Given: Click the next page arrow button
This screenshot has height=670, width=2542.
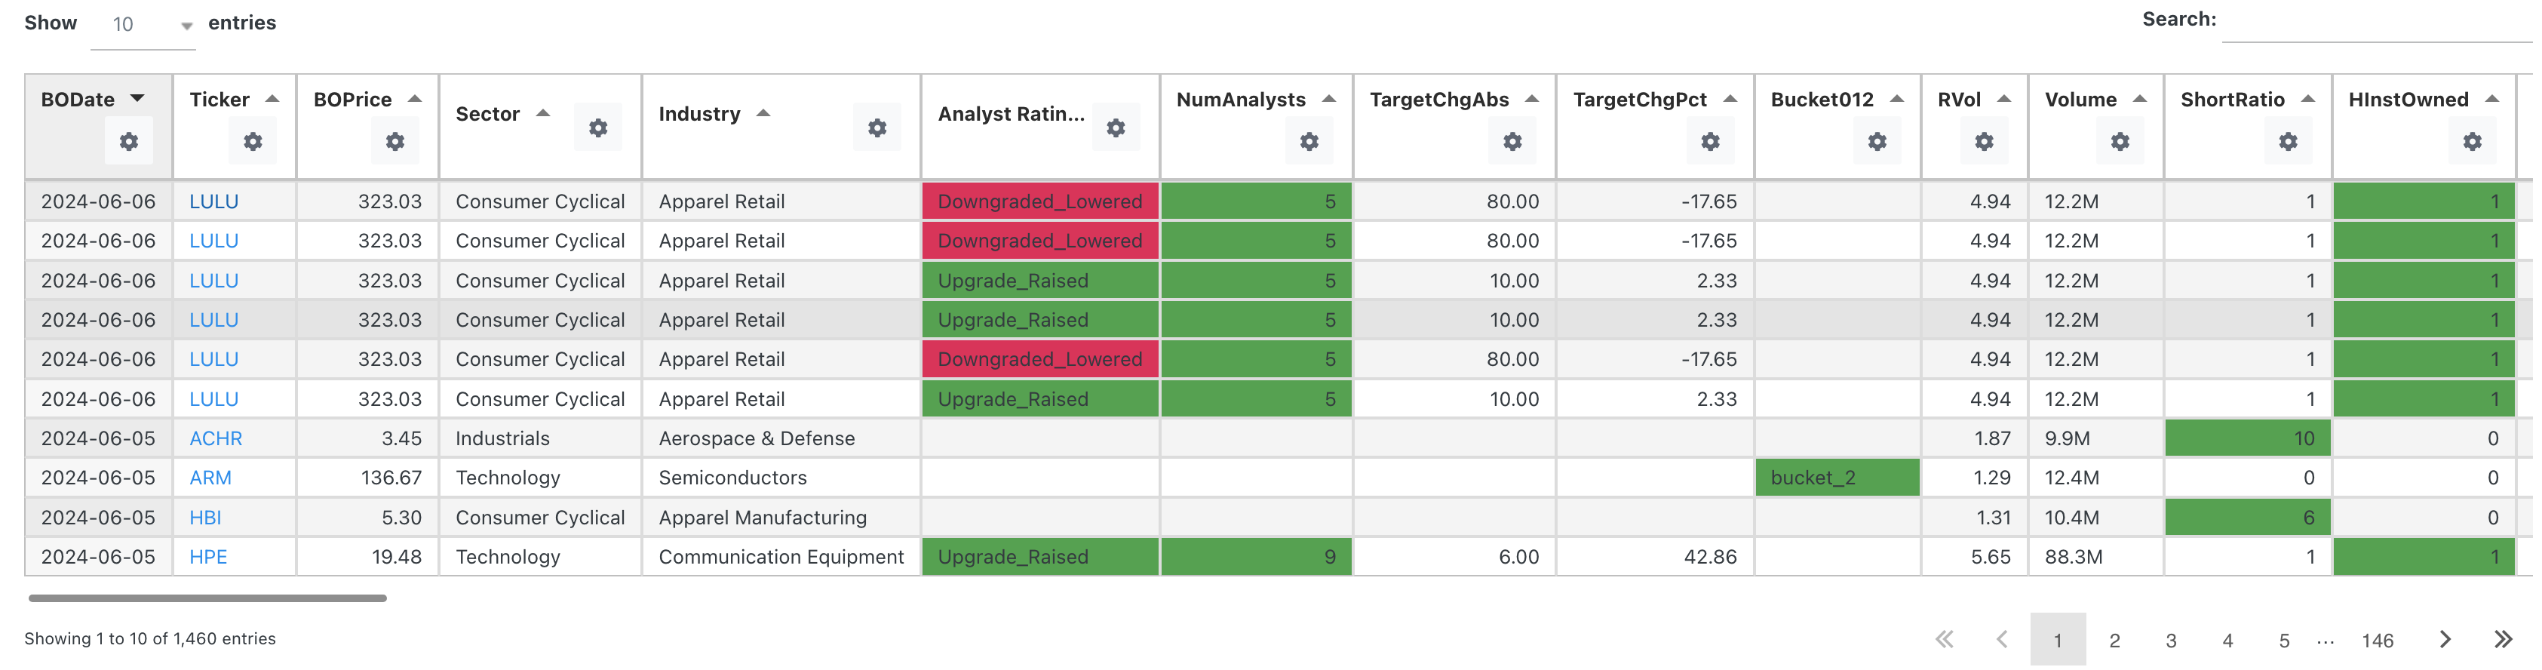Looking at the screenshot, I should pos(2444,639).
